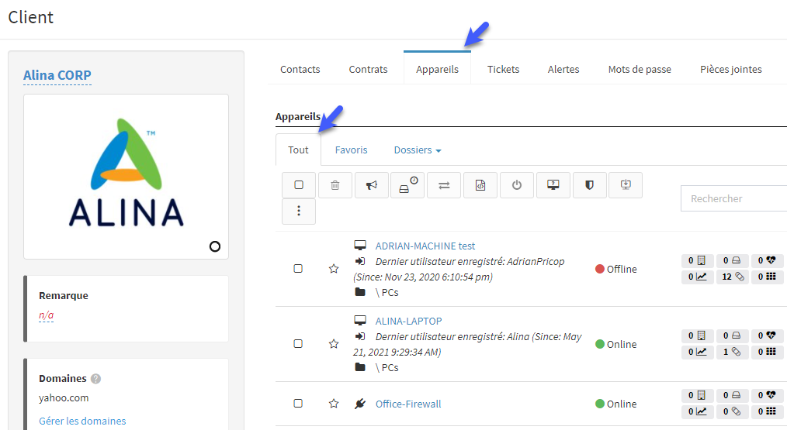The image size is (787, 430).
Task: Expand the Dossiers dropdown
Action: click(x=417, y=150)
